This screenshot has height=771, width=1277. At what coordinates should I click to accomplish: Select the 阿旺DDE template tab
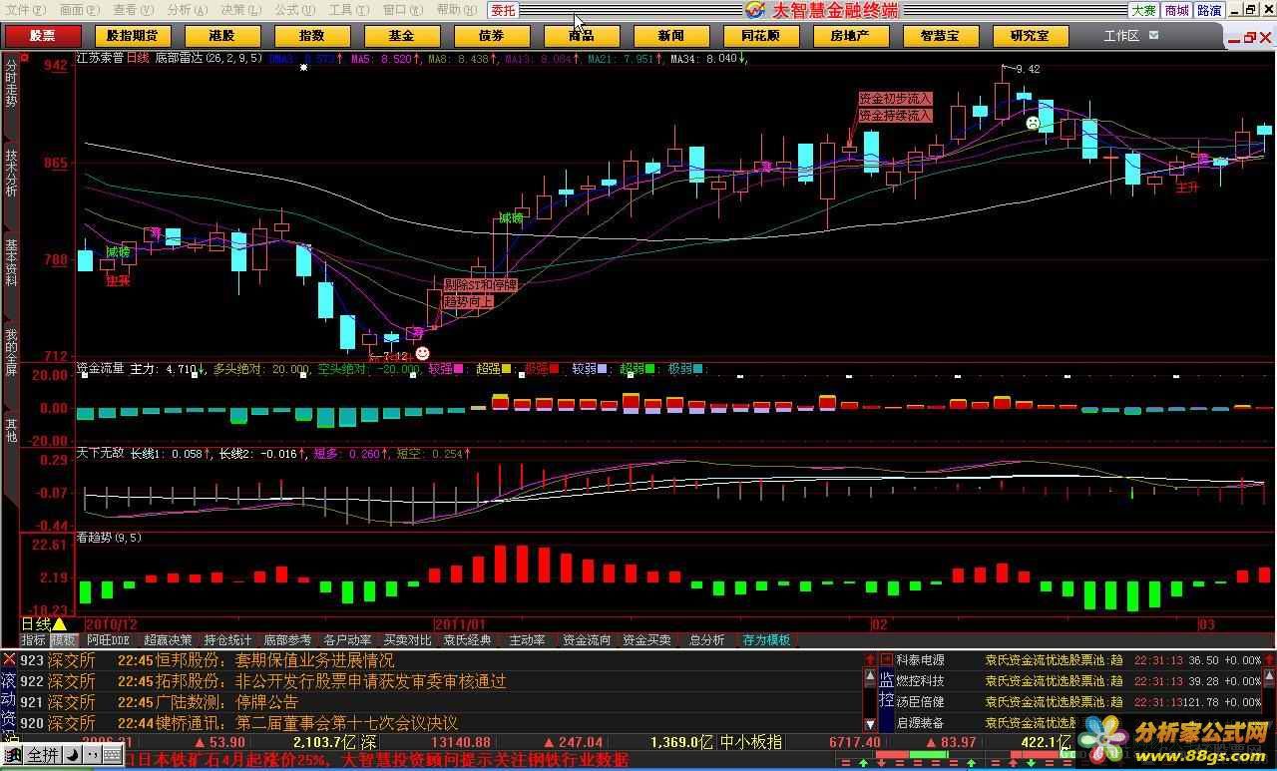tap(108, 640)
